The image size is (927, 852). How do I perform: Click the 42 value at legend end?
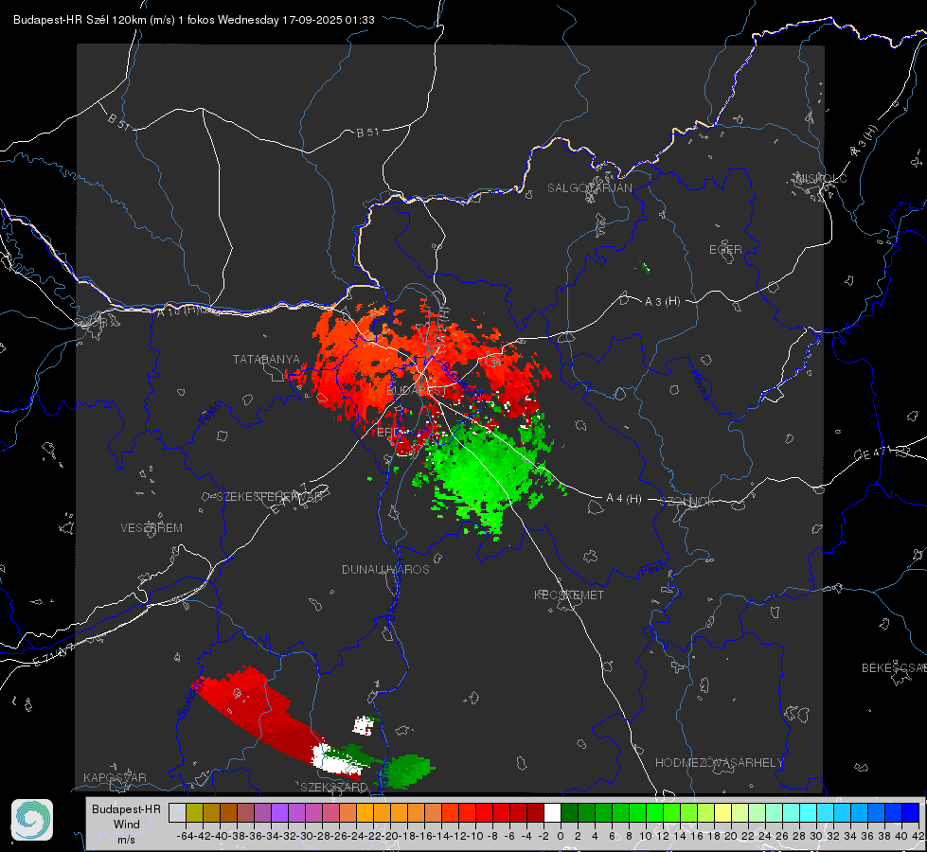coord(918,836)
